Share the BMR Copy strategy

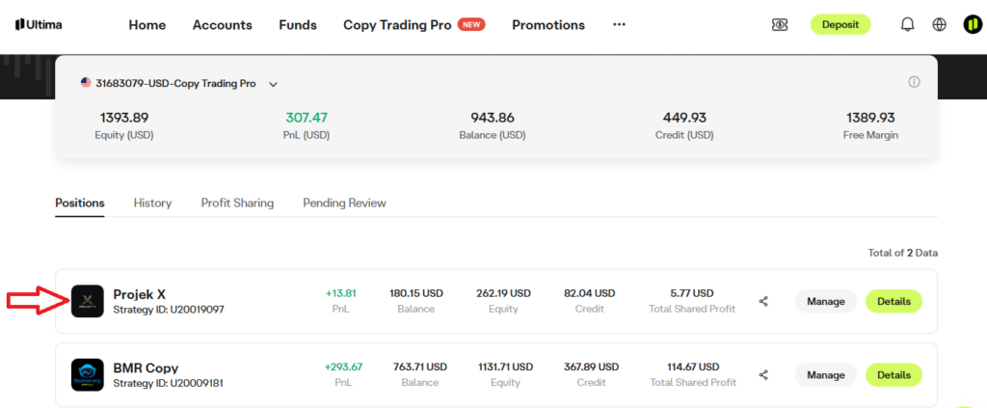763,374
